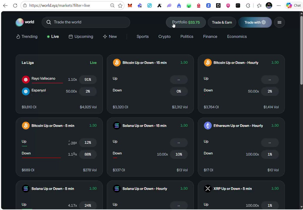Open the Politics category
Viewport: 303px width, 210px height.
pos(187,36)
